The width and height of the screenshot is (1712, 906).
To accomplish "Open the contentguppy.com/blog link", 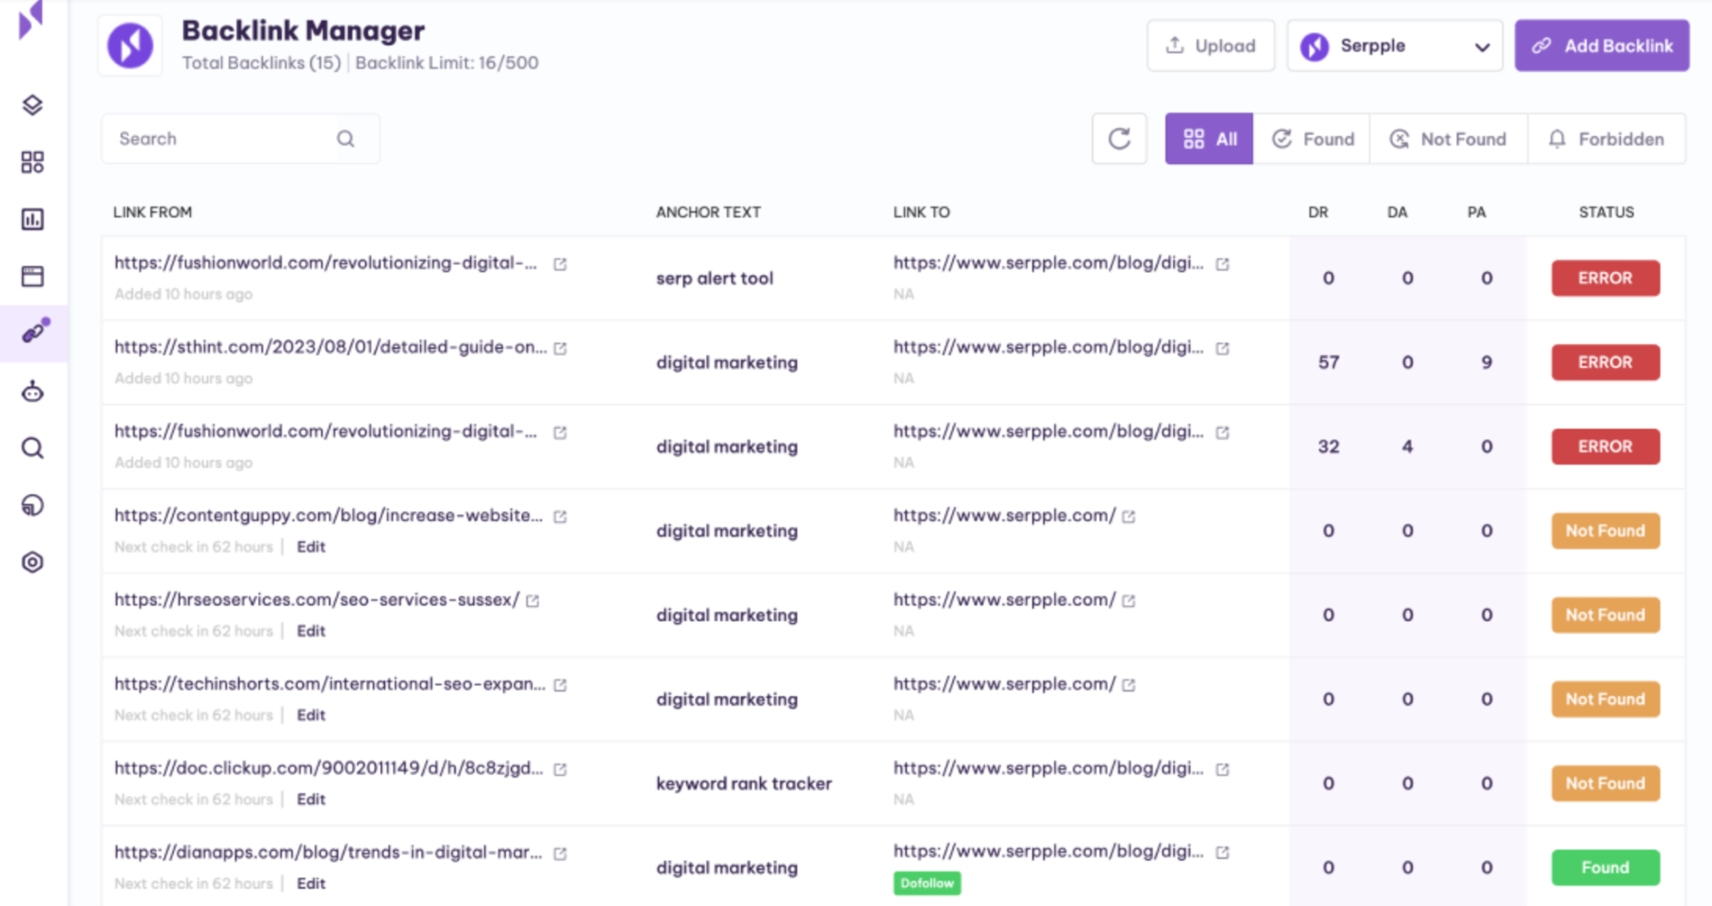I will (x=329, y=516).
